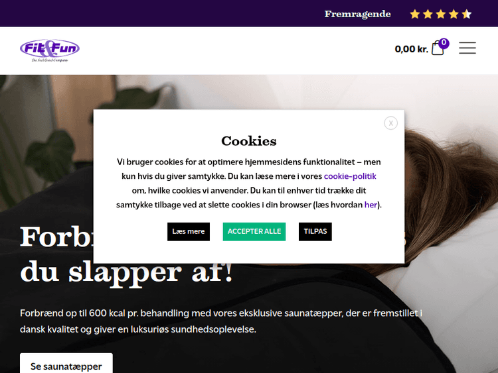Click the third gold rating star

click(440, 15)
